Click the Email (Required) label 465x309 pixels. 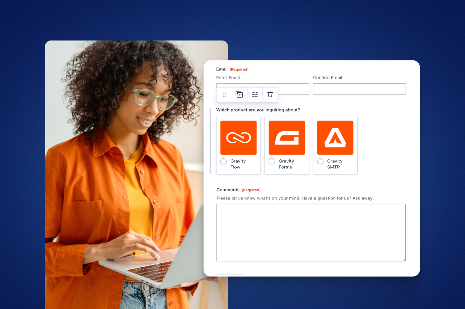coord(222,69)
